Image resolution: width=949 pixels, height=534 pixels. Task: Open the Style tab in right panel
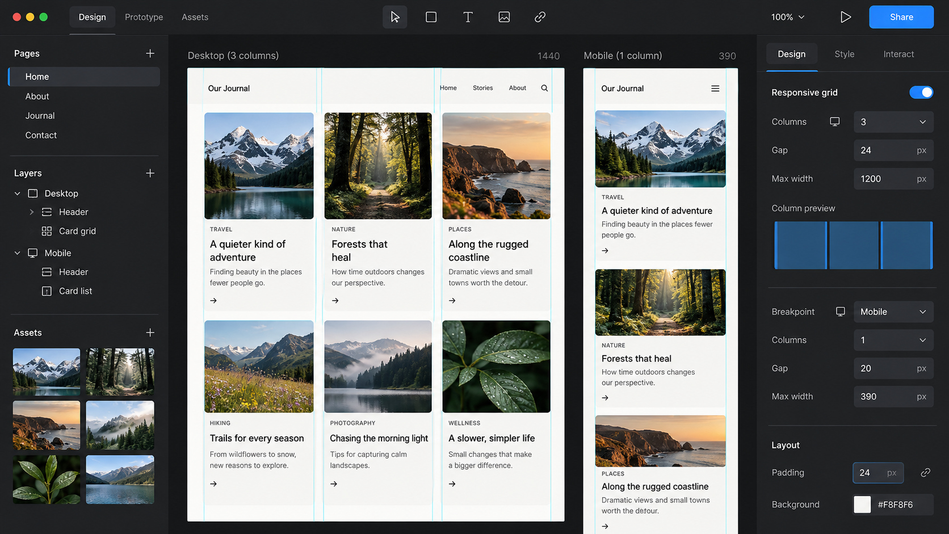coord(845,54)
